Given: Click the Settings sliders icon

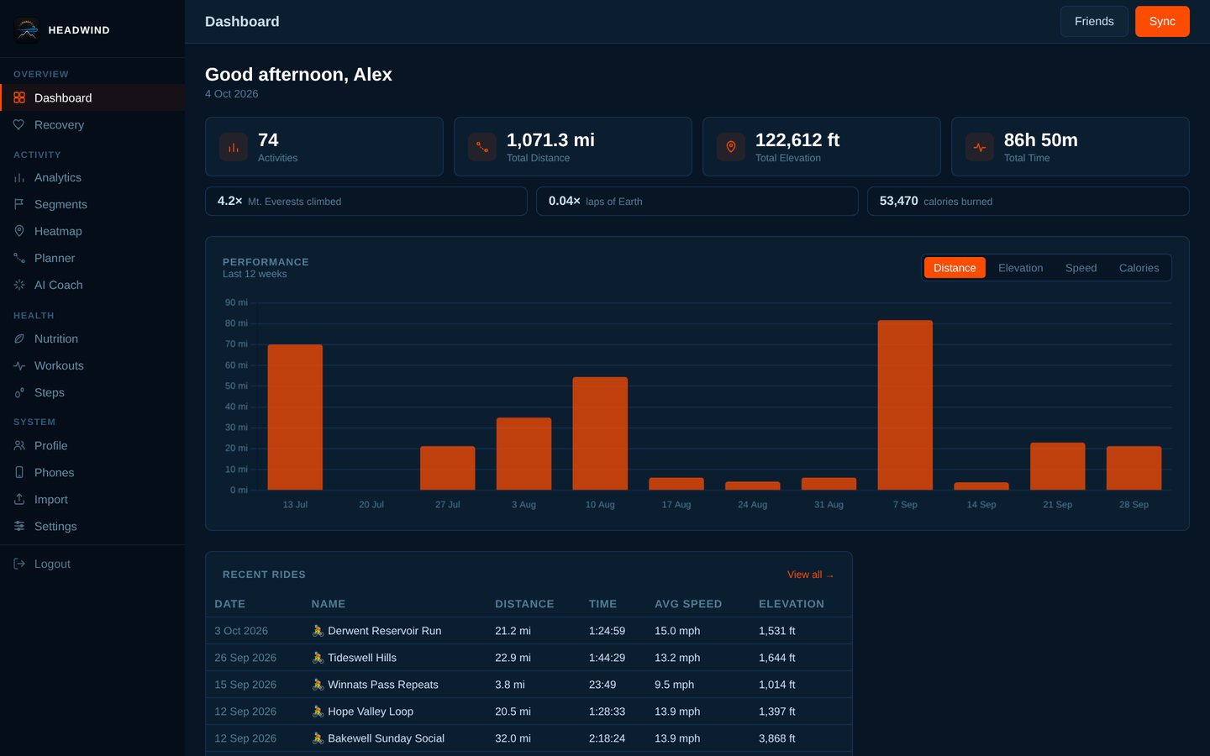Looking at the screenshot, I should pos(19,526).
